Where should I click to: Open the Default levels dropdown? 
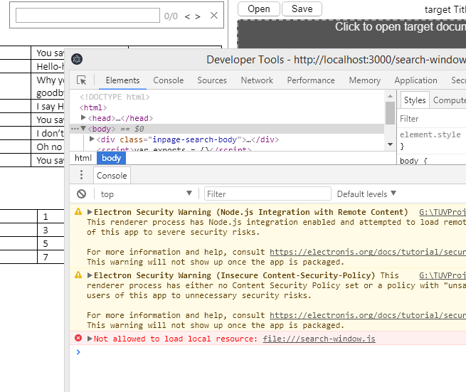point(366,194)
